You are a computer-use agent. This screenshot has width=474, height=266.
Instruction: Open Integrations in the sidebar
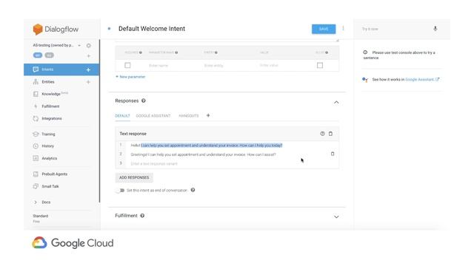pos(51,118)
